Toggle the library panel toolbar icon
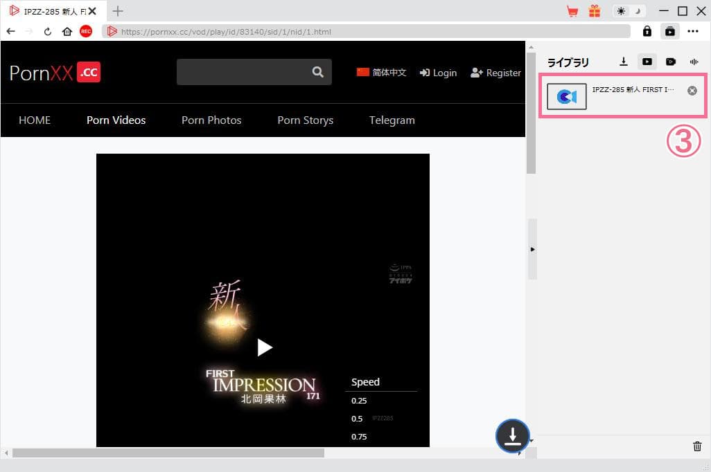Screen dimensions: 711x472 (669, 31)
